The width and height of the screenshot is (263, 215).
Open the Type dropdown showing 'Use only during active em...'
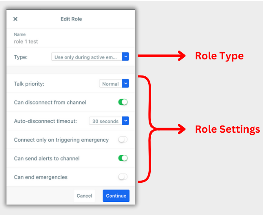tap(90, 56)
